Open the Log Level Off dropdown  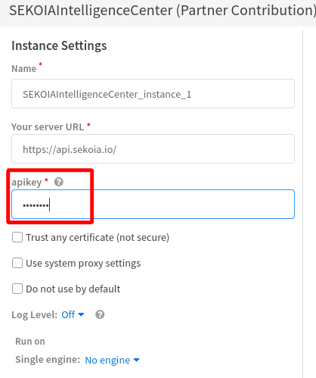[x=73, y=314]
